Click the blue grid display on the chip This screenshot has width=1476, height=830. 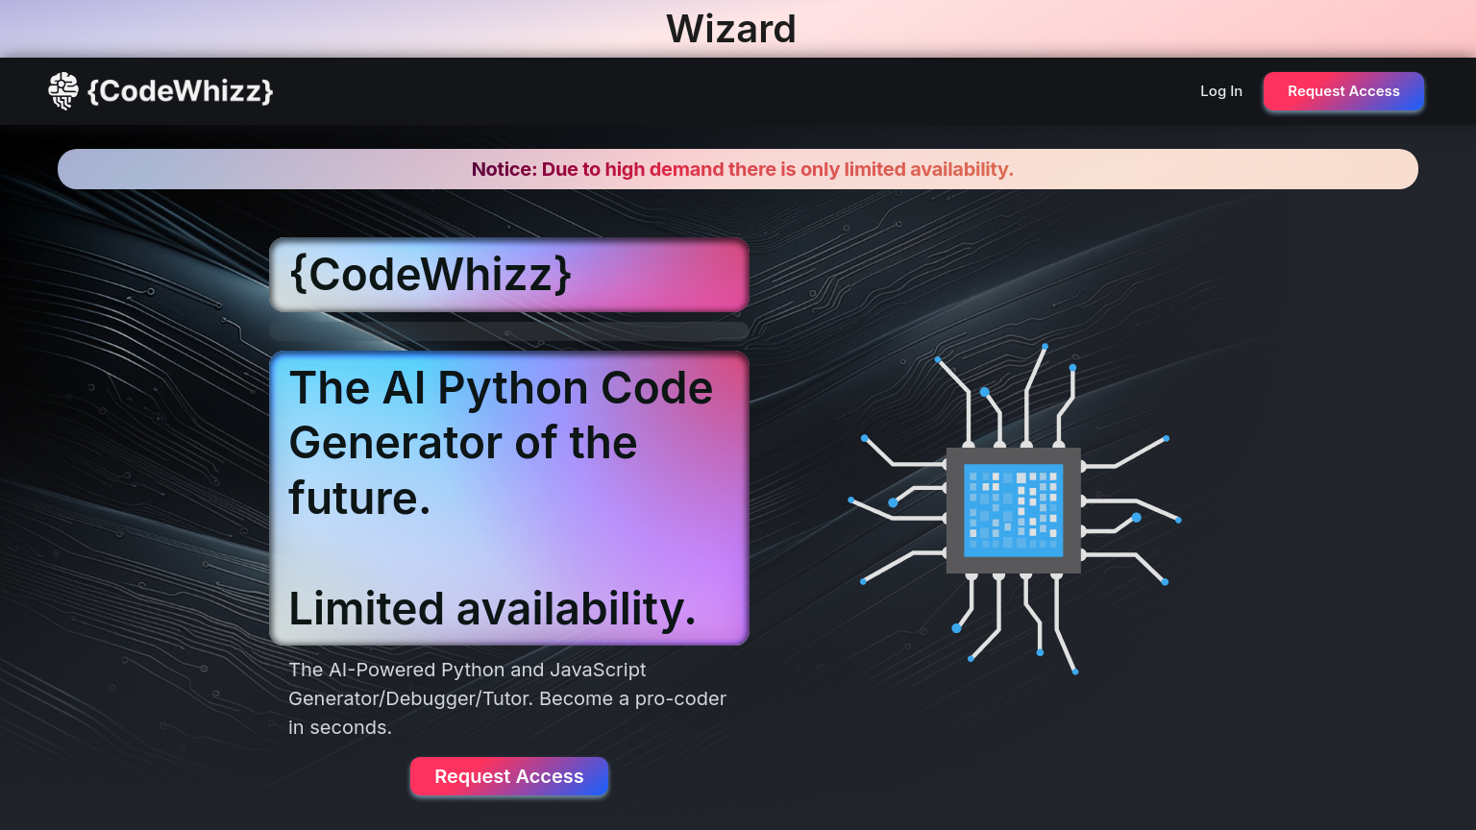(1012, 509)
